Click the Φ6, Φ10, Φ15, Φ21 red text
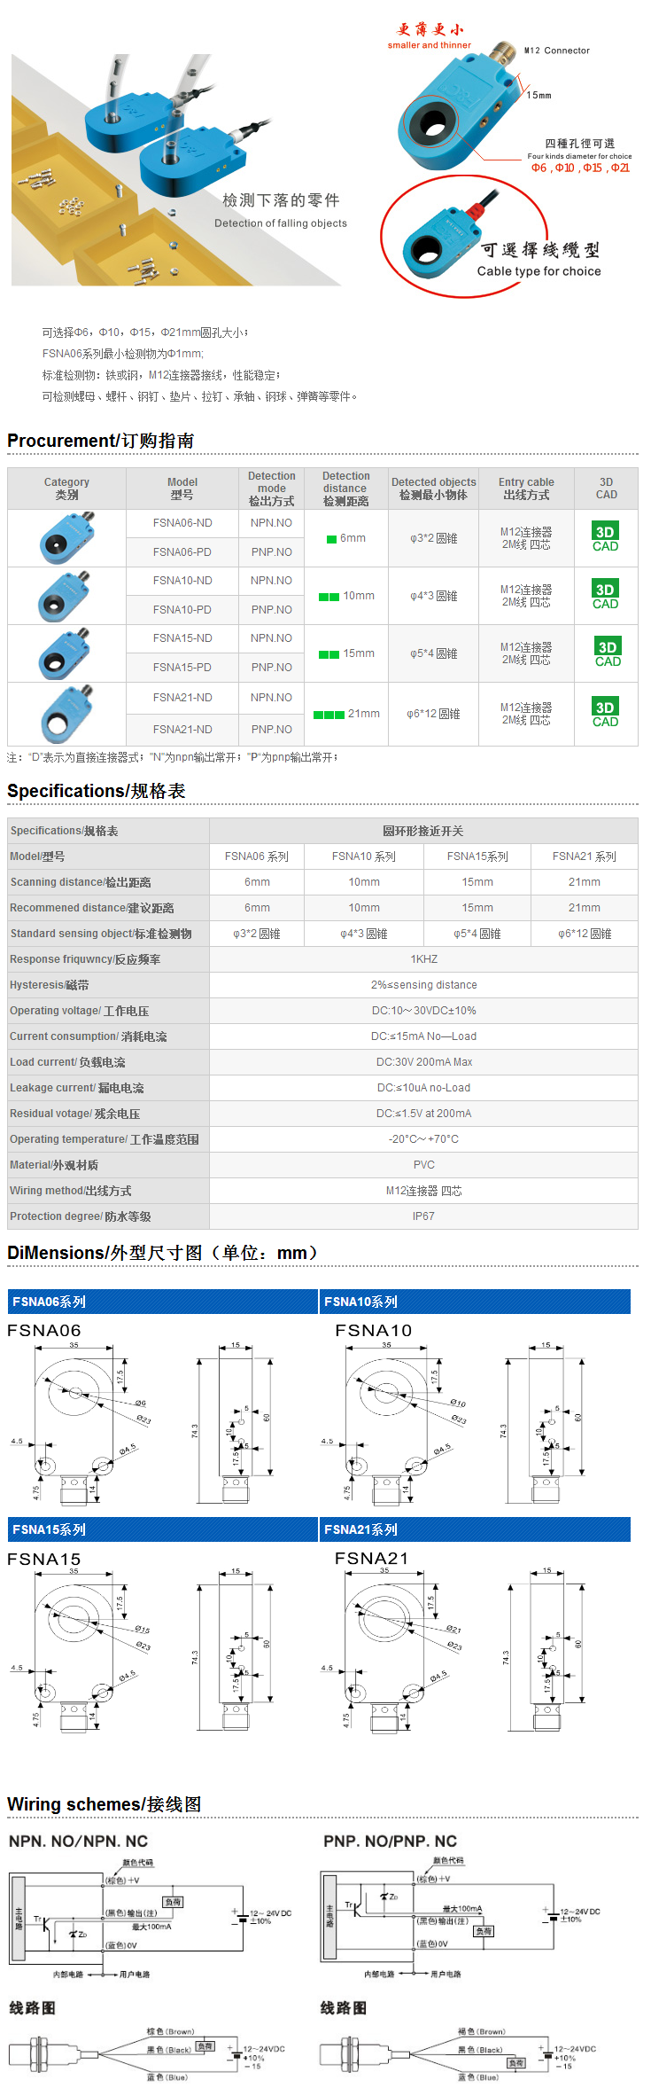This screenshot has width=651, height=2088. point(580,168)
